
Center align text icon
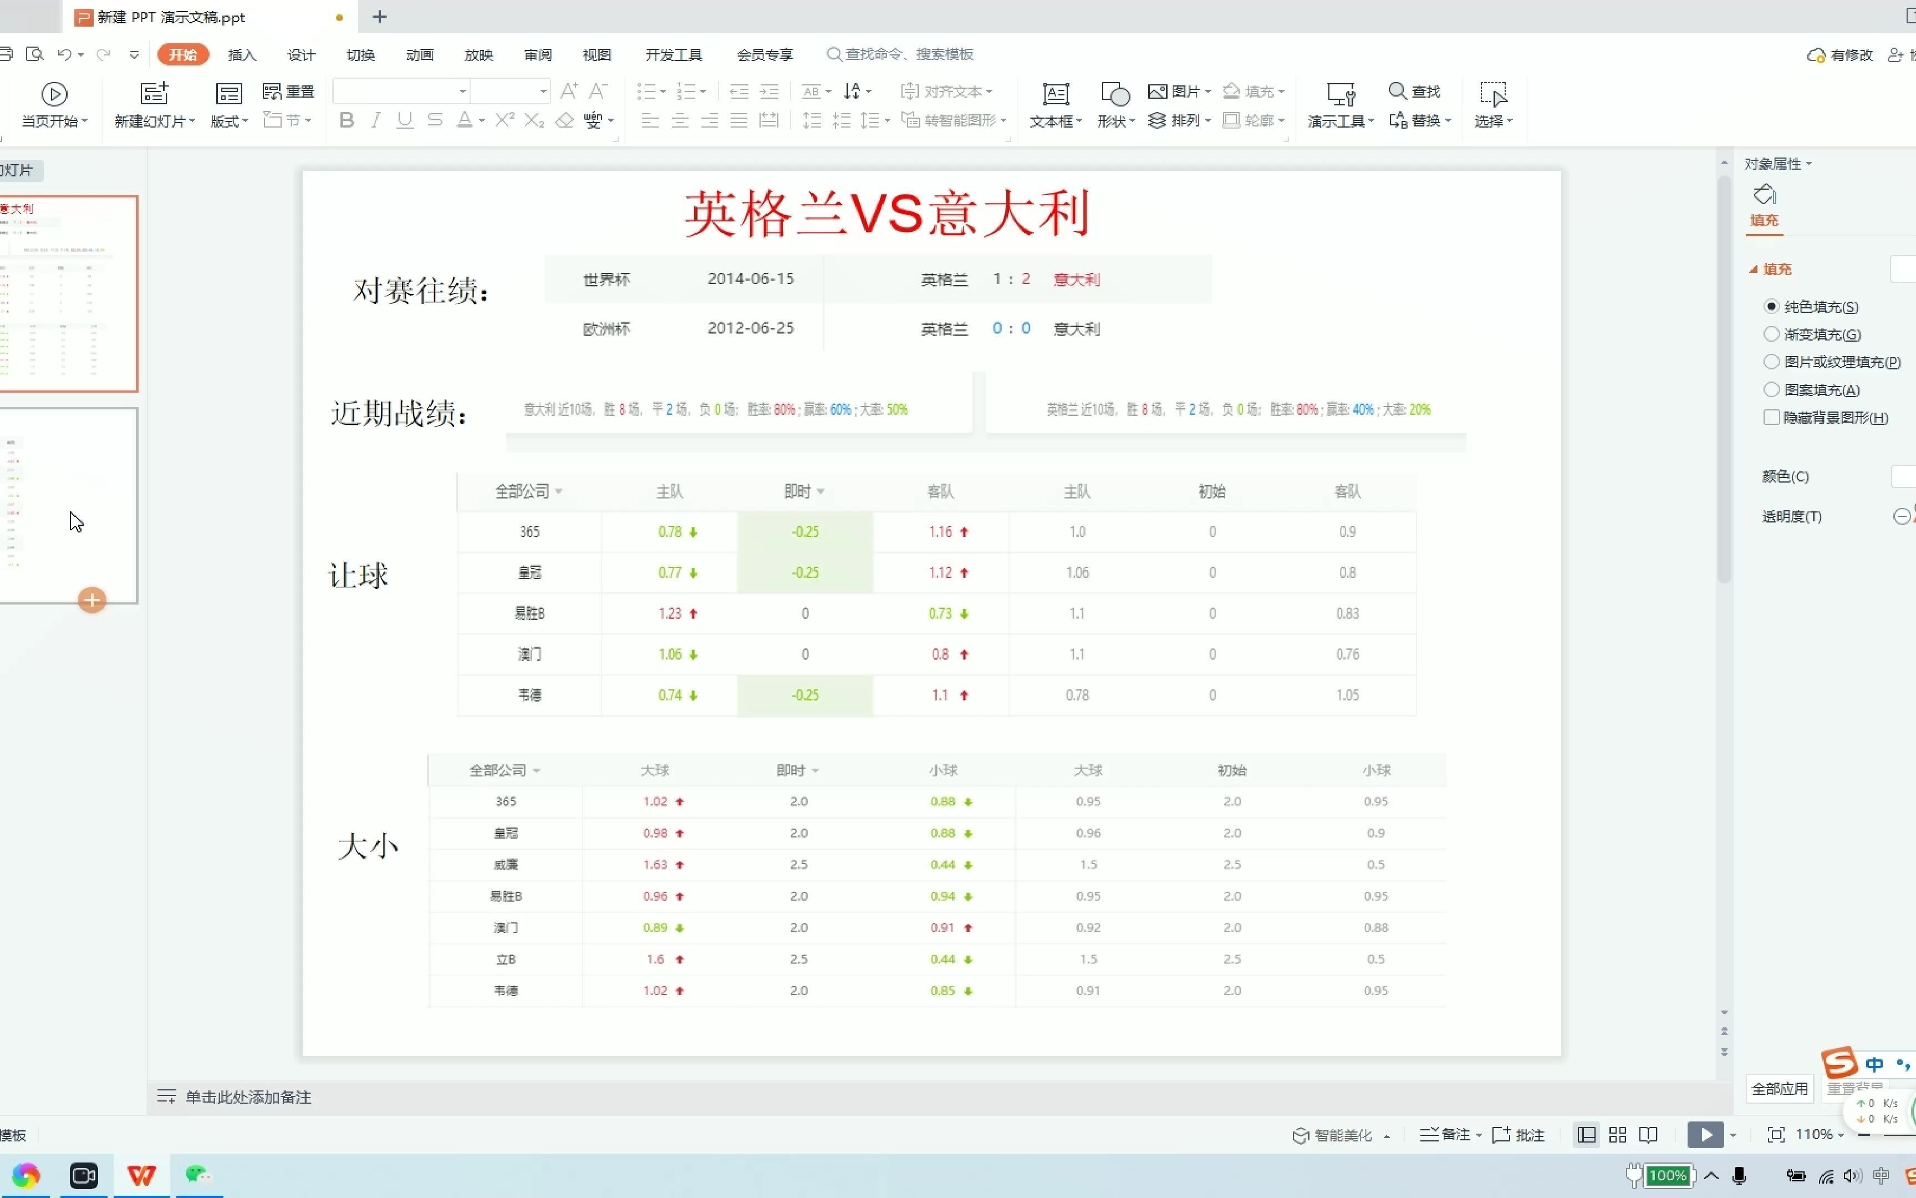click(680, 120)
